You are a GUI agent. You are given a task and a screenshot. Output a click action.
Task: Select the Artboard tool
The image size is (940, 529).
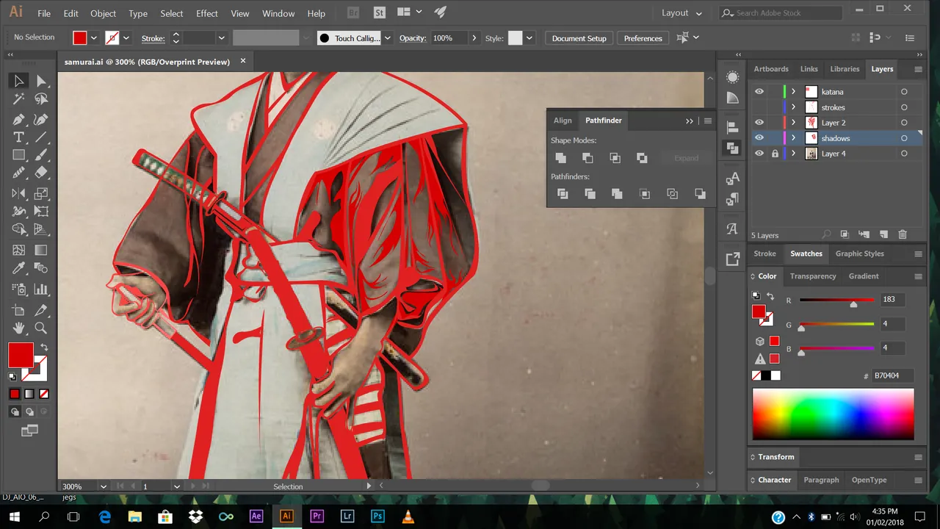coord(19,310)
